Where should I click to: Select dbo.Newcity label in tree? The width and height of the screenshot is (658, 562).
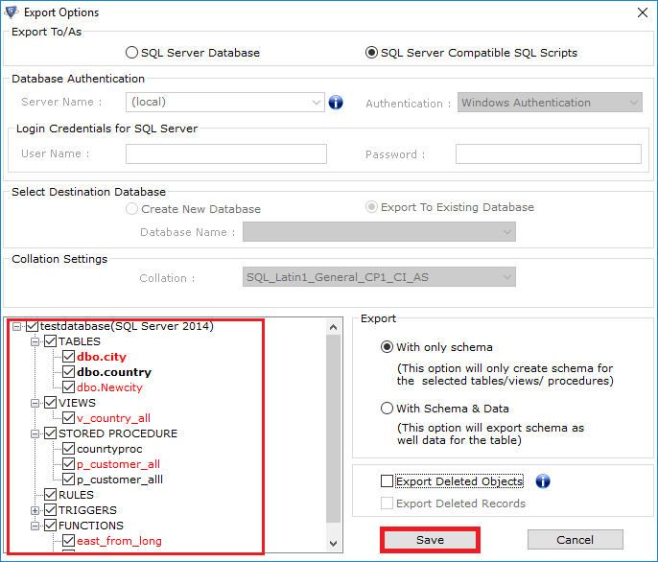point(109,387)
